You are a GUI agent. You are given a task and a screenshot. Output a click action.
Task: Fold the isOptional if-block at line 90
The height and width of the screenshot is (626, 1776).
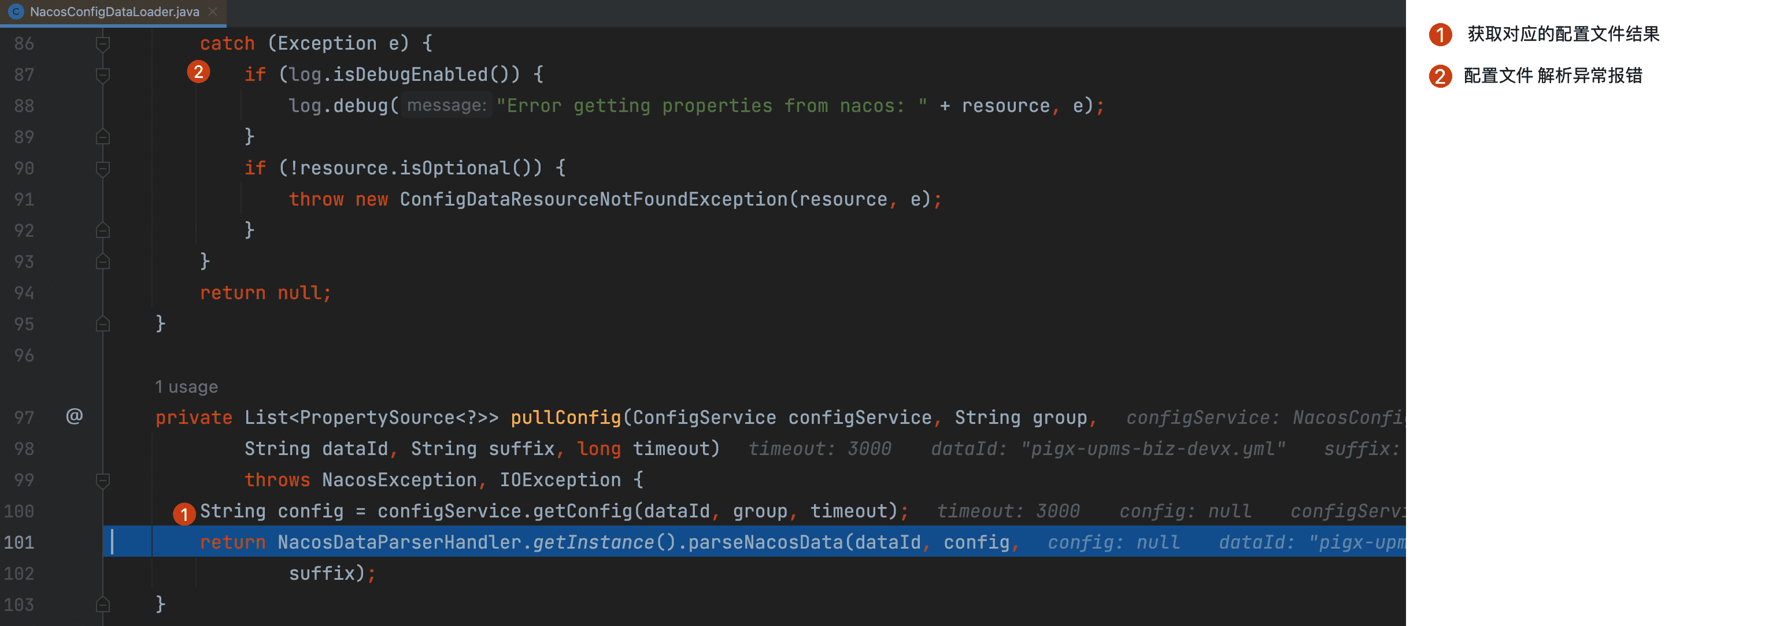[x=103, y=169]
